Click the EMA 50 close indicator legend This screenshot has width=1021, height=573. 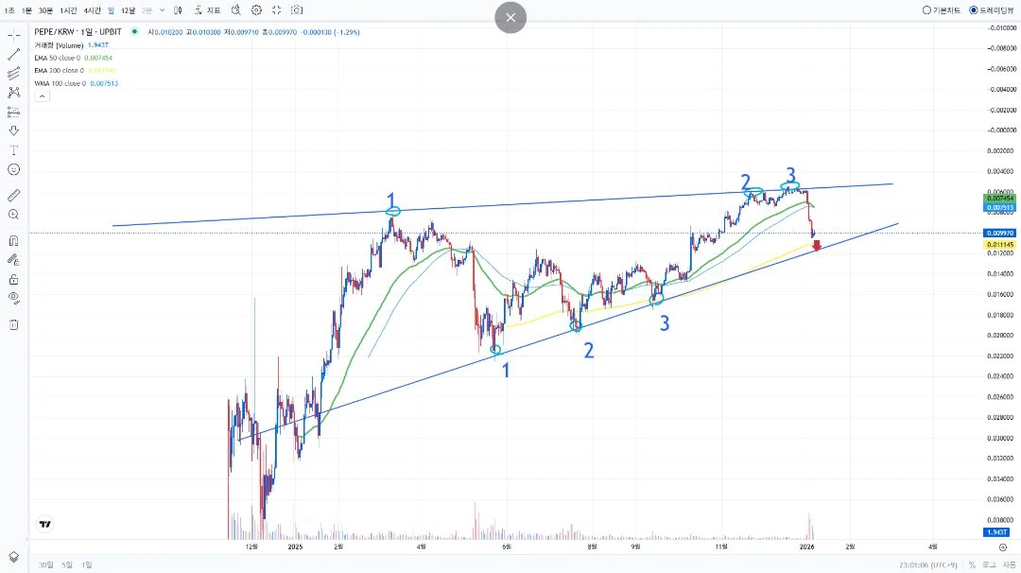tap(58, 58)
